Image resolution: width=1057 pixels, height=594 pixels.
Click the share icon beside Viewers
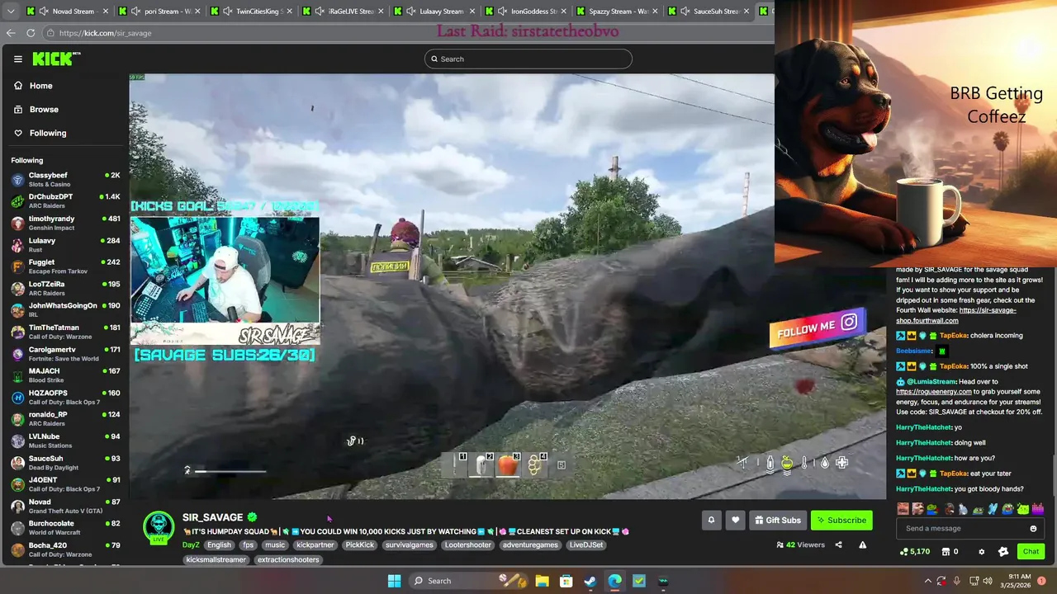point(839,544)
